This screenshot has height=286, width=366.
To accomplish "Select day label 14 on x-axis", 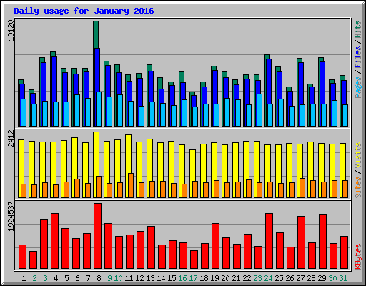I will [x=161, y=278].
